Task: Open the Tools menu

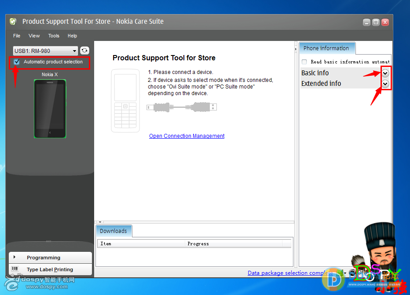Action: [54, 36]
